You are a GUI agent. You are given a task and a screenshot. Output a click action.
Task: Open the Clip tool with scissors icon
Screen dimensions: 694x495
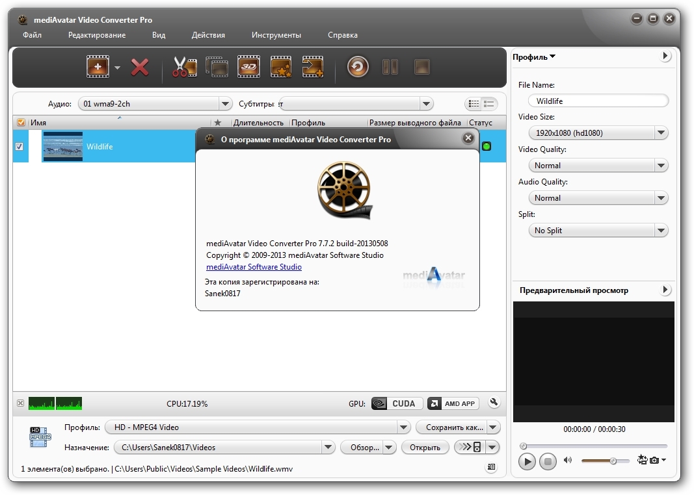pos(184,67)
